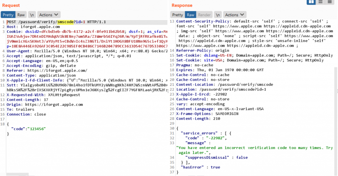Switch Request view to Pretty tab
Image resolution: width=338 pixels, height=176 pixels.
coord(8,15)
